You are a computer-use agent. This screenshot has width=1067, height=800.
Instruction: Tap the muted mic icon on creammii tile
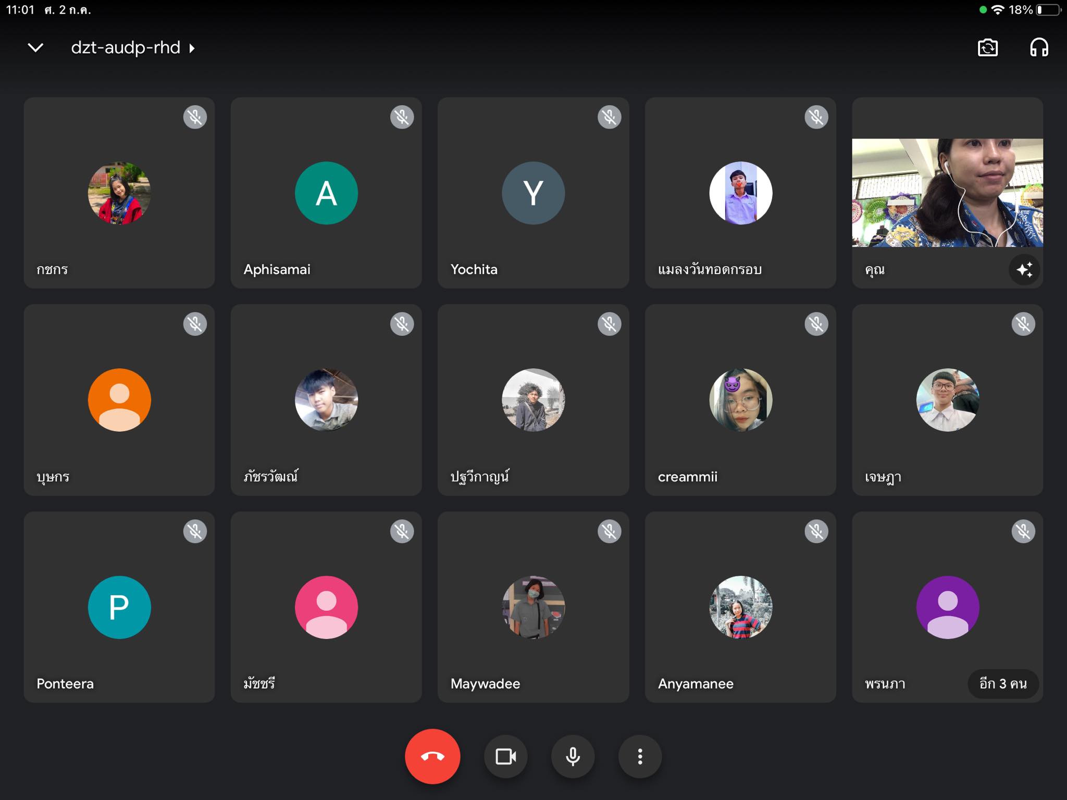pyautogui.click(x=816, y=324)
